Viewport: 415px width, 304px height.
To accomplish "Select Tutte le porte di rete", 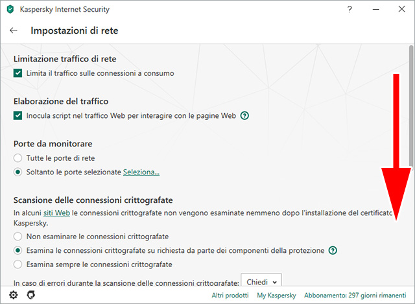I will [18, 158].
